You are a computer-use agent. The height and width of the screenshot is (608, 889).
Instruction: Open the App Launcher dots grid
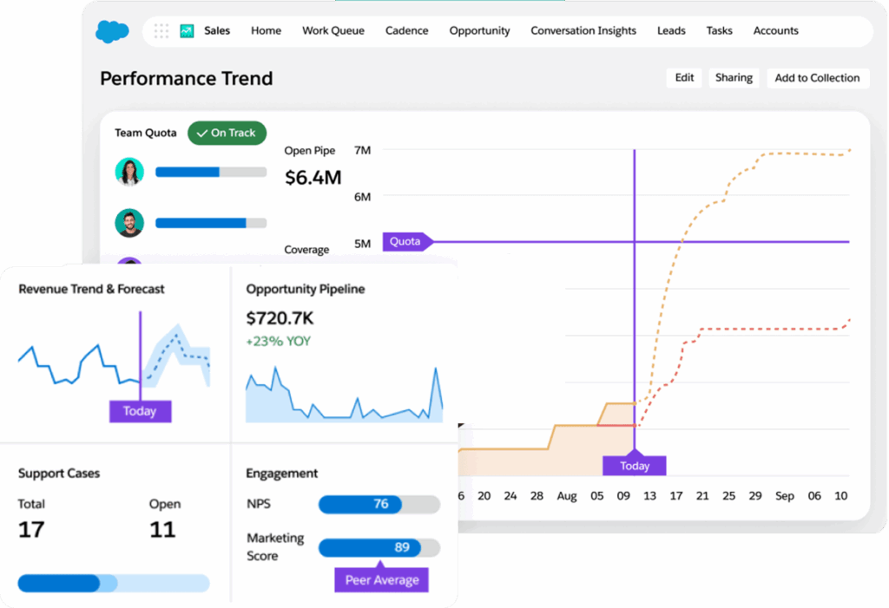click(x=161, y=31)
